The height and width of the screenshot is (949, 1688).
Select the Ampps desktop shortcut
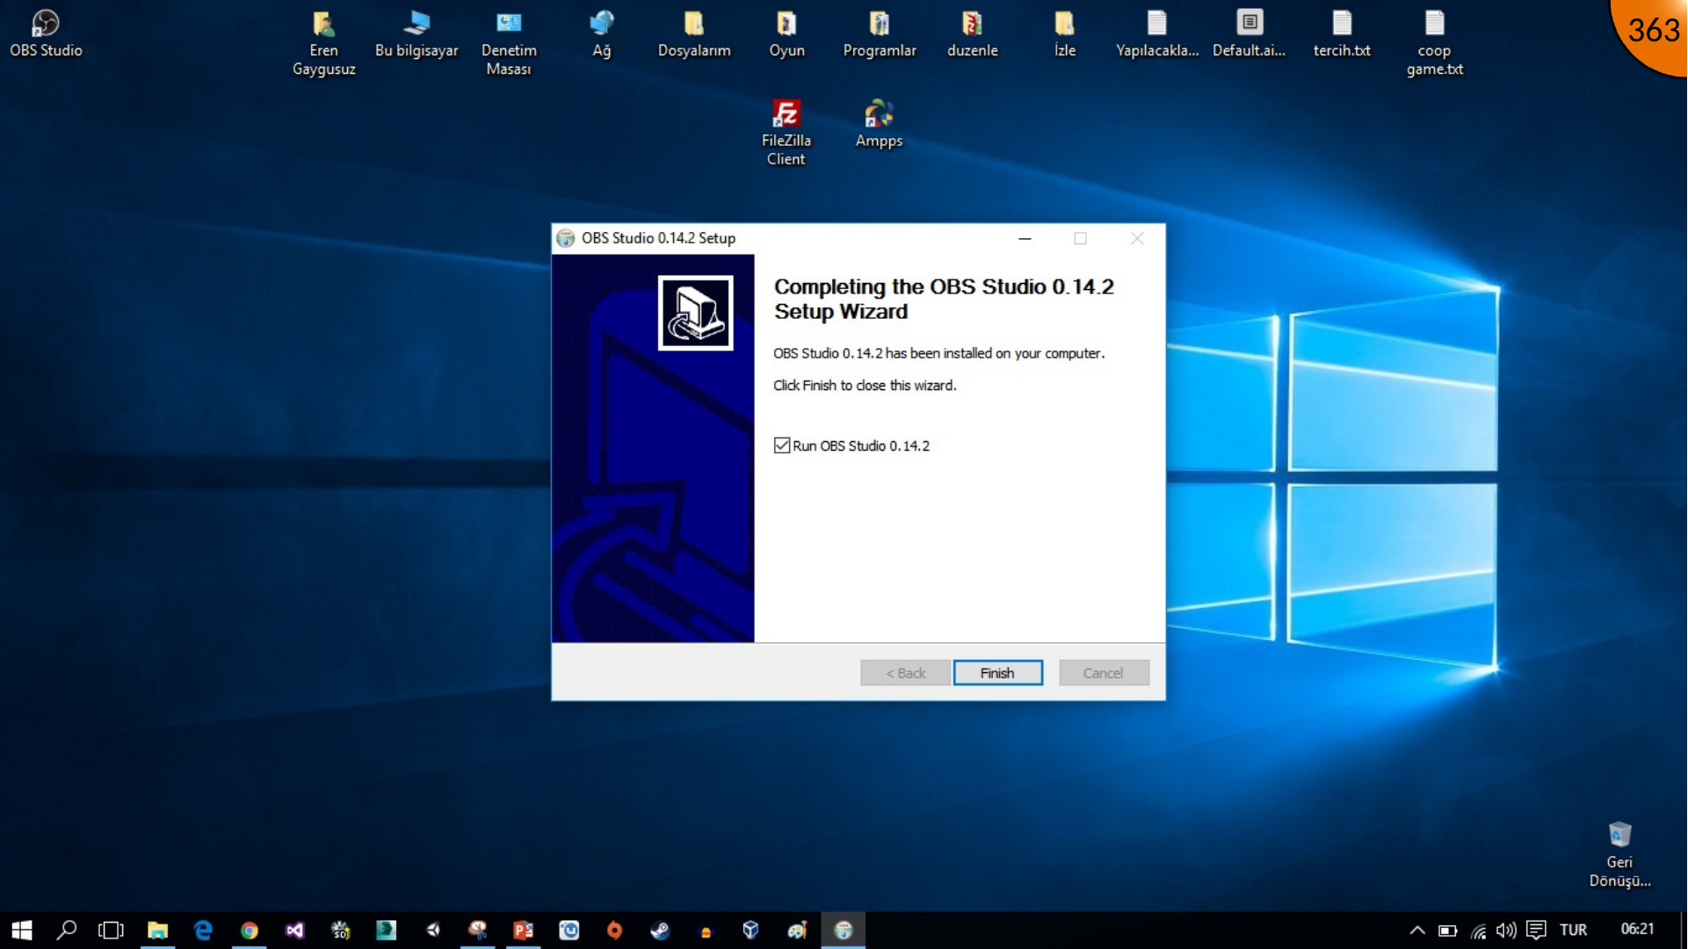pos(880,124)
